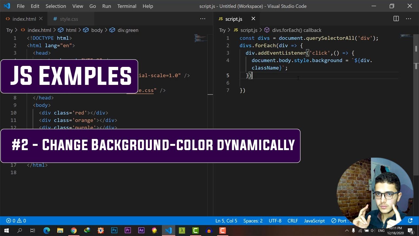The width and height of the screenshot is (419, 236).
Task: Click line number 7 in script.js gutter
Action: click(x=228, y=90)
